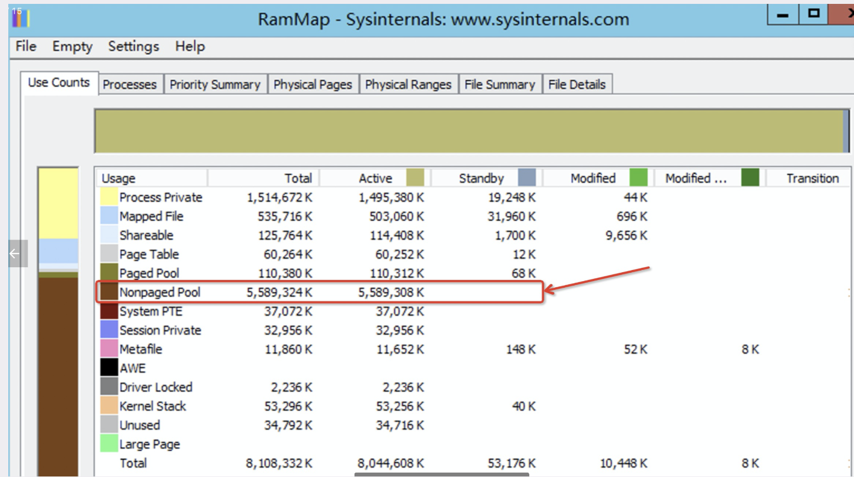
Task: Click the Active header olive color swatch
Action: pyautogui.click(x=415, y=178)
